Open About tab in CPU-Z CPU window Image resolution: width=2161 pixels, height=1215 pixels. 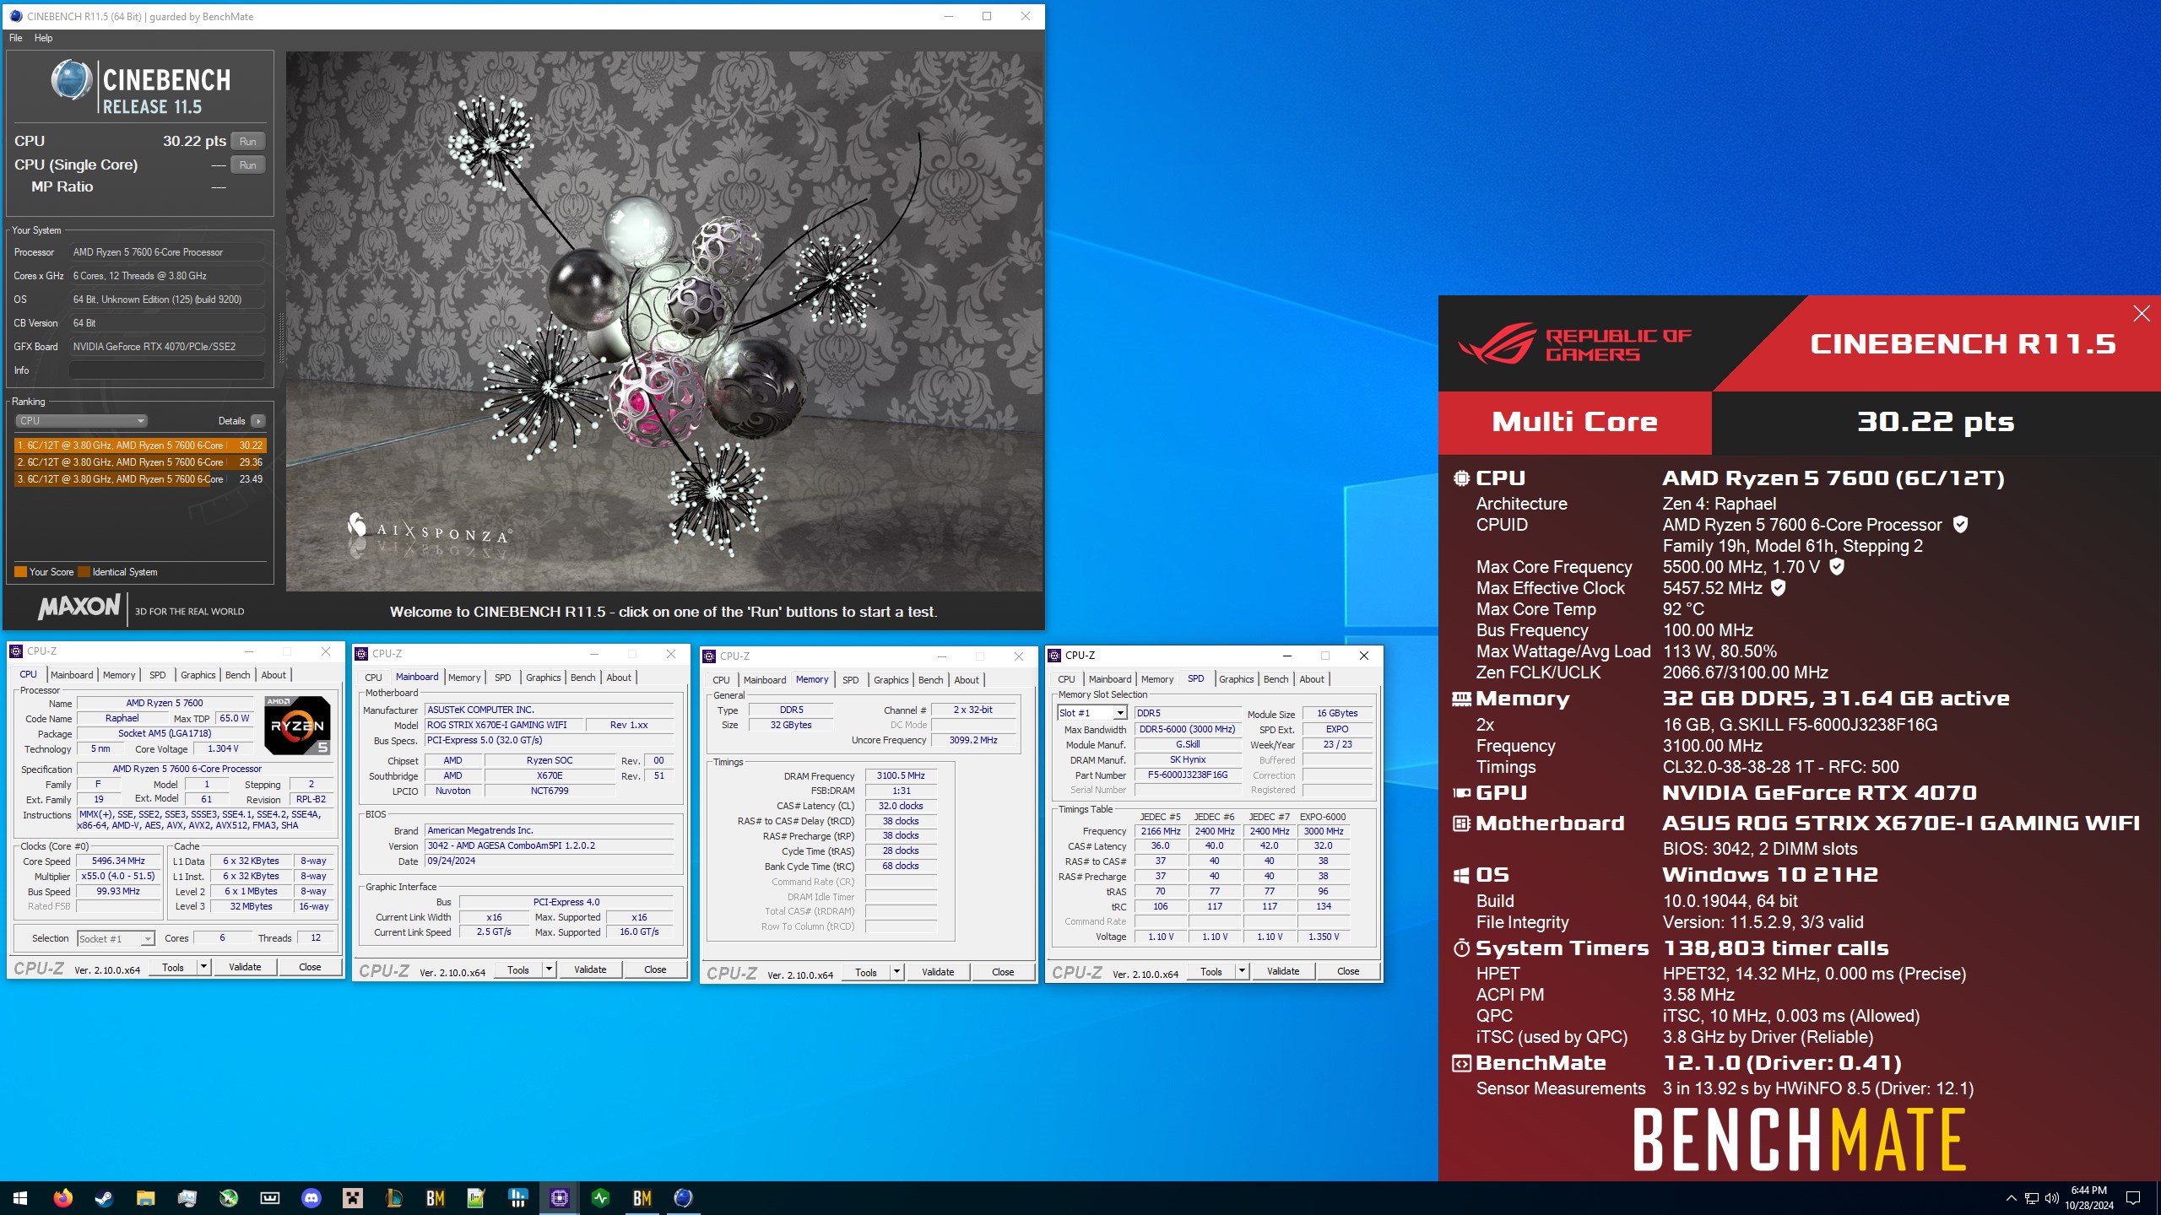pyautogui.click(x=274, y=675)
